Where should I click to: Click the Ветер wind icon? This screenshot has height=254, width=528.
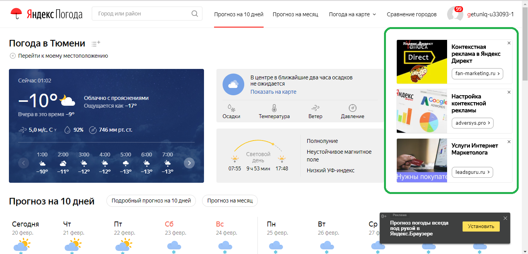(x=315, y=108)
